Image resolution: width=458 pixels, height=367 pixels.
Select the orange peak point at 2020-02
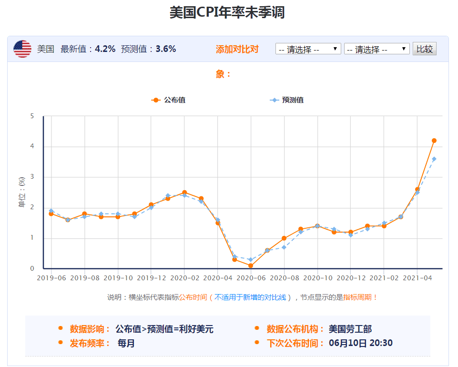184,192
